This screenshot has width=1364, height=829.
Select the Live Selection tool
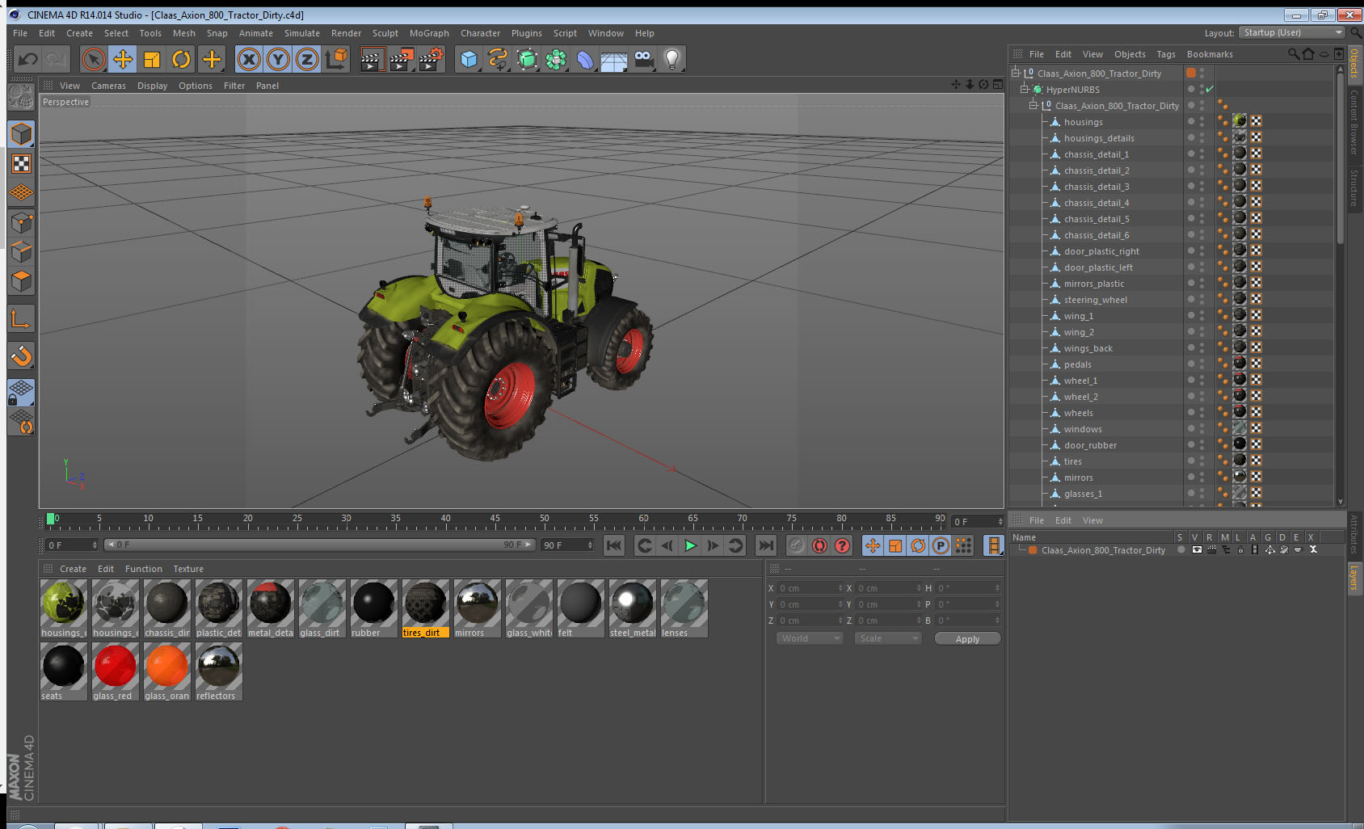coord(94,59)
